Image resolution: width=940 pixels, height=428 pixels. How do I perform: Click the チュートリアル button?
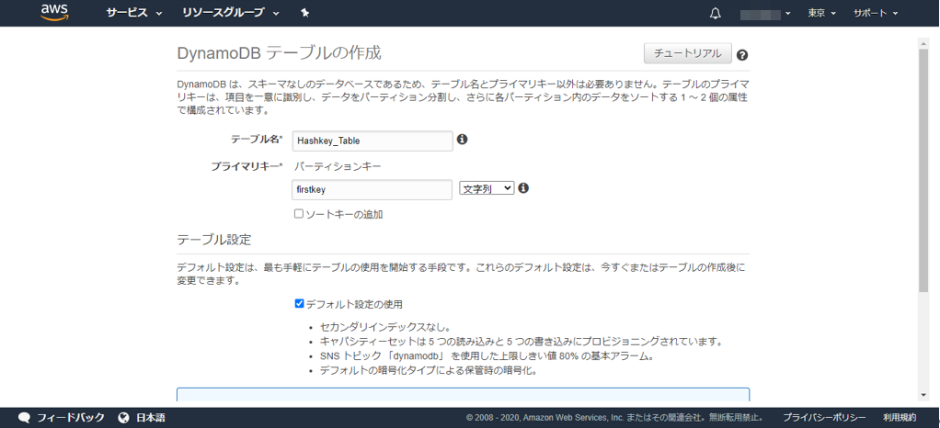pos(688,53)
